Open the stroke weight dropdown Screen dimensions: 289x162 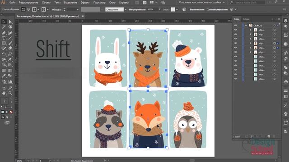[x=78, y=9]
